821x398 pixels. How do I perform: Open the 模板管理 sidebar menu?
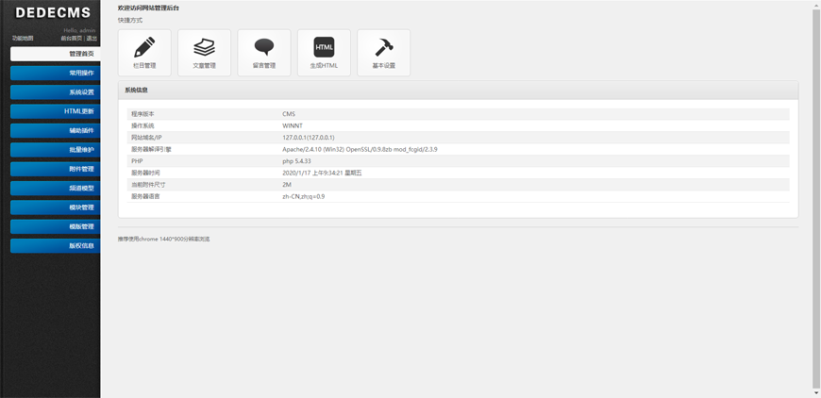[56, 226]
